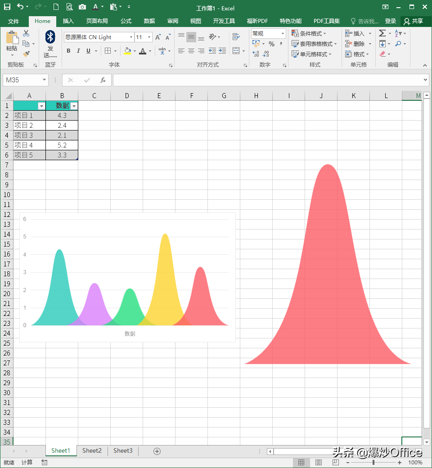Click the 共享 Share button
Screen dimensions: 432x468
(x=414, y=21)
